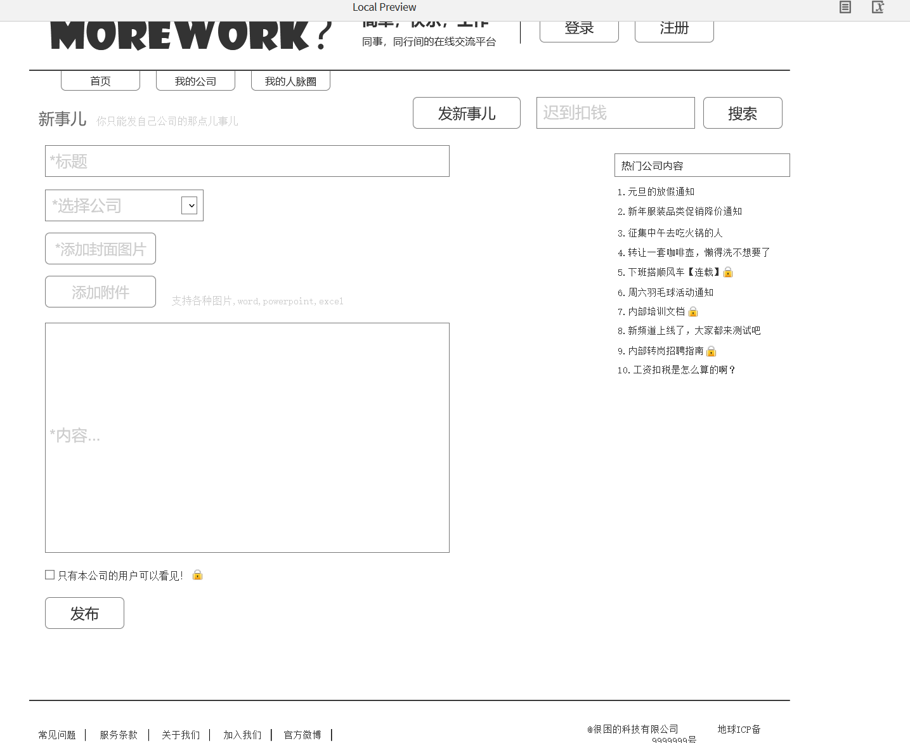This screenshot has width=910, height=743.
Task: Click the 新事儿 heading
Action: click(x=62, y=119)
